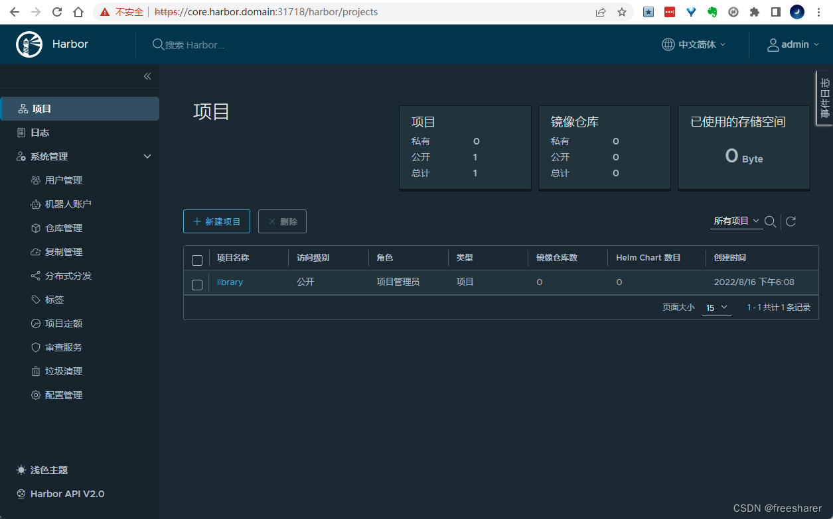Viewport: 833px width, 519px height.
Task: Go back with browser back arrow
Action: (x=15, y=12)
